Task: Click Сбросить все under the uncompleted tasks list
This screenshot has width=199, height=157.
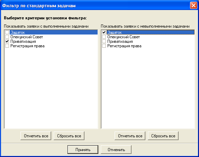Action: tap(163, 136)
